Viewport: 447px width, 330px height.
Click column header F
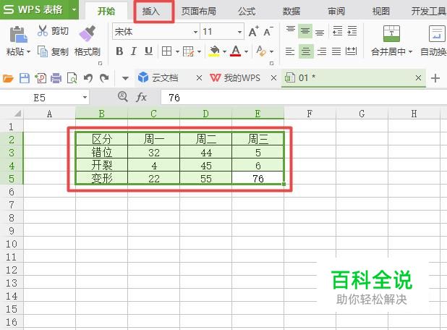click(310, 114)
